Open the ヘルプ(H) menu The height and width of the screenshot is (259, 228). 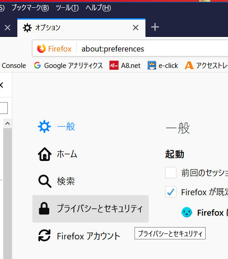98,8
